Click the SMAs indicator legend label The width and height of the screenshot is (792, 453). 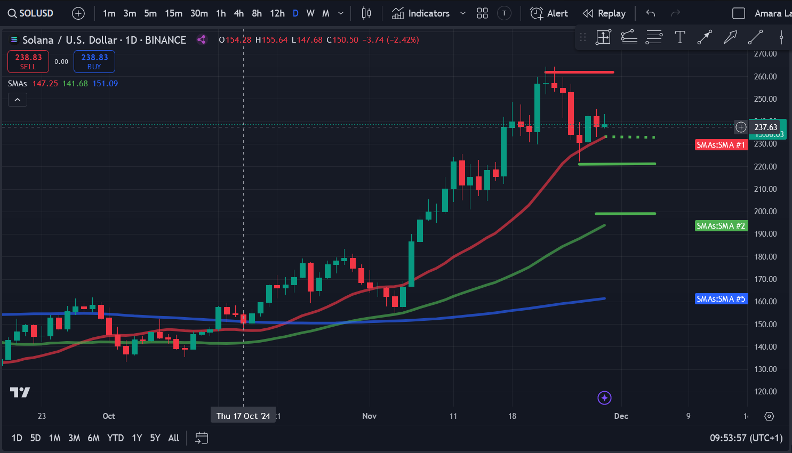point(17,84)
